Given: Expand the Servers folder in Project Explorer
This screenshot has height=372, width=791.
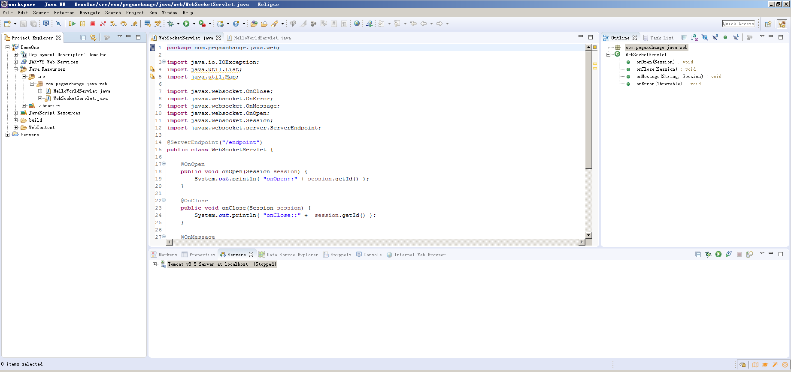Looking at the screenshot, I should coord(7,135).
